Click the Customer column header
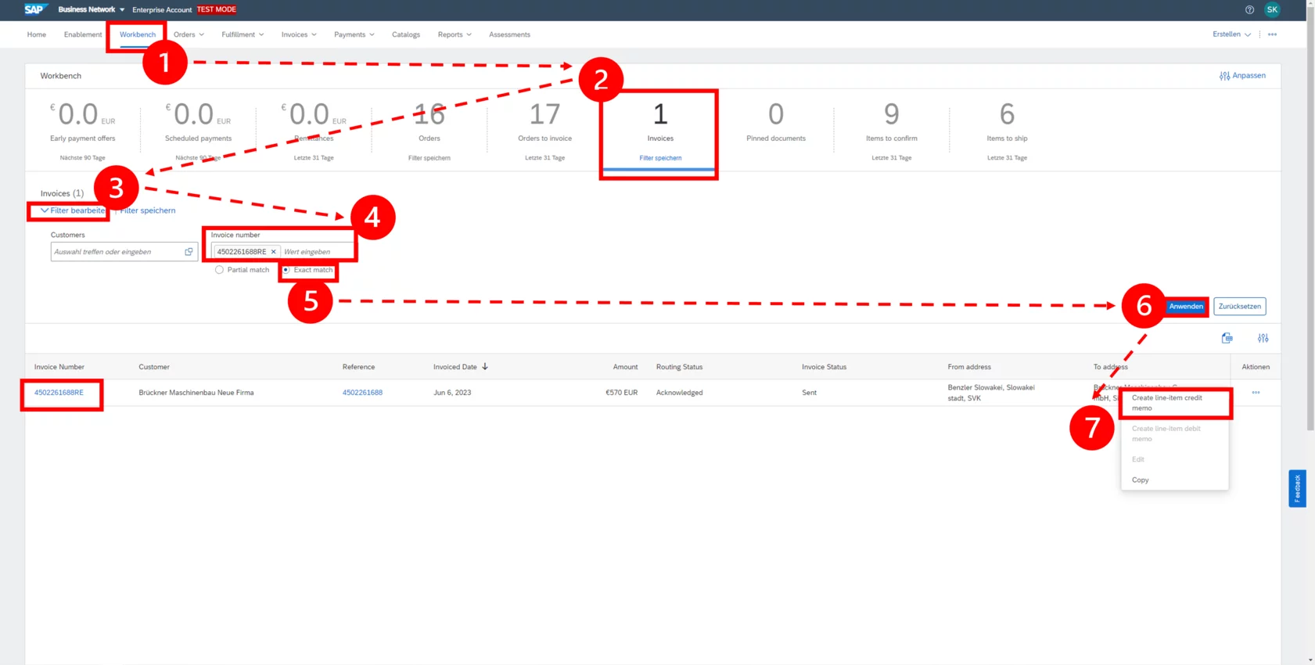The image size is (1315, 665). (x=154, y=367)
